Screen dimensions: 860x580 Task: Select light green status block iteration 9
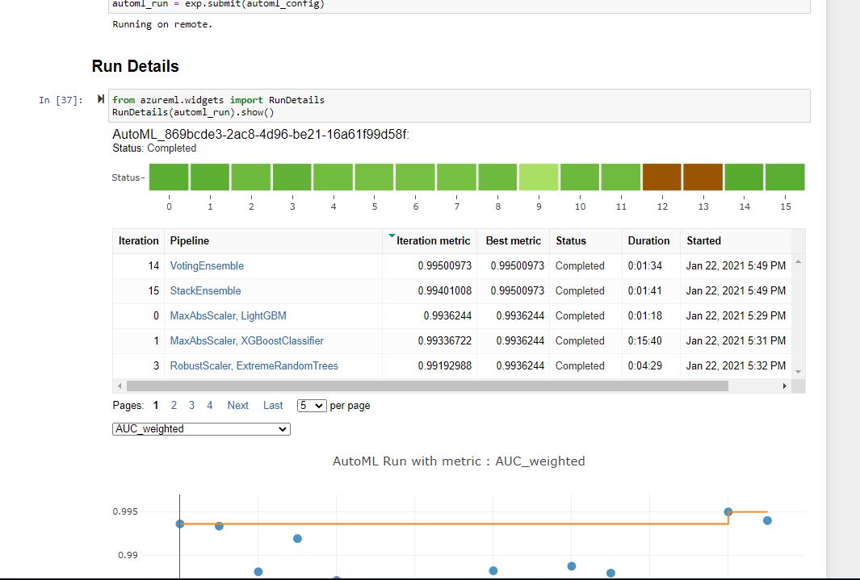pyautogui.click(x=539, y=177)
